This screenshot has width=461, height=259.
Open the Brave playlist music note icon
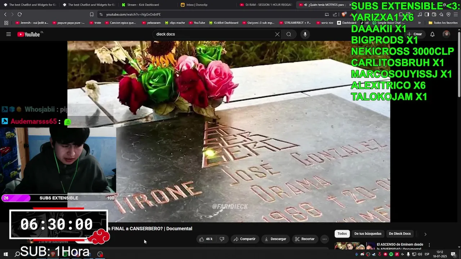[x=420, y=14]
